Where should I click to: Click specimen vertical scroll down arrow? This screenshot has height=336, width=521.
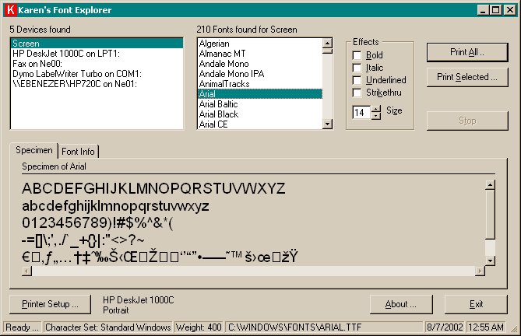[x=490, y=261]
